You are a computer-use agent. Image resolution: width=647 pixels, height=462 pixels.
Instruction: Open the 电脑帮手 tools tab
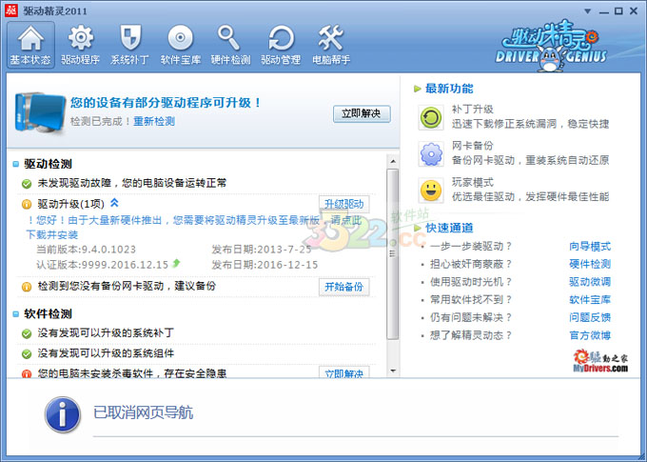(331, 45)
